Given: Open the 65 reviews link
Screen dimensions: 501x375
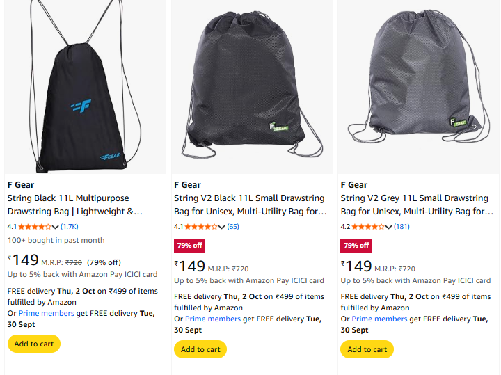Looking at the screenshot, I should pos(233,227).
